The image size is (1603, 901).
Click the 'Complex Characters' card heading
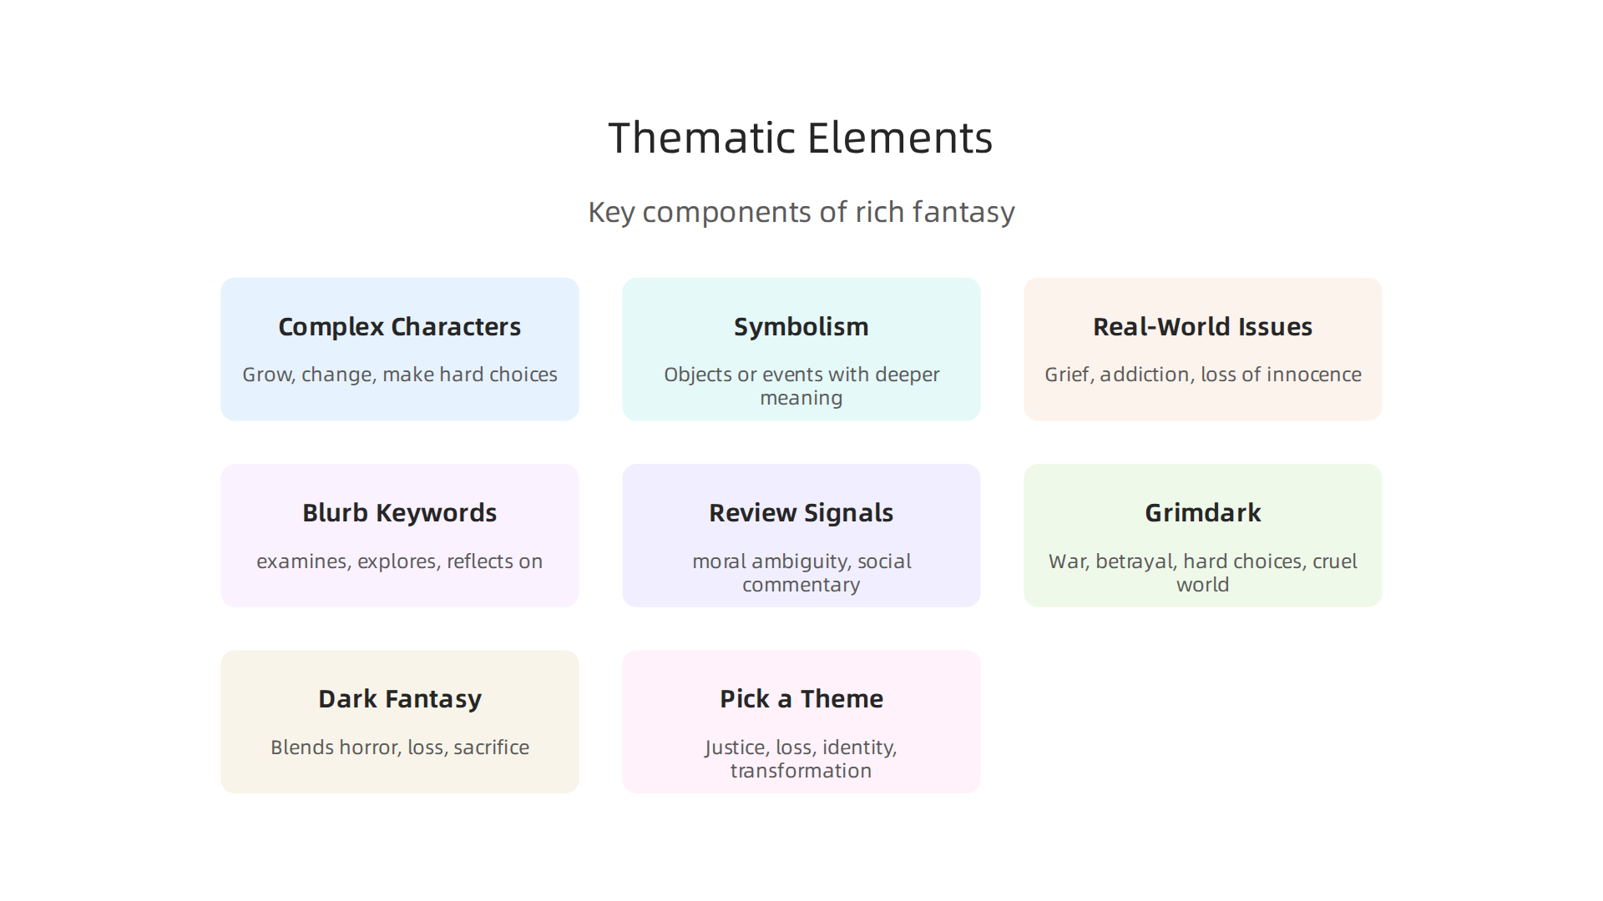399,327
